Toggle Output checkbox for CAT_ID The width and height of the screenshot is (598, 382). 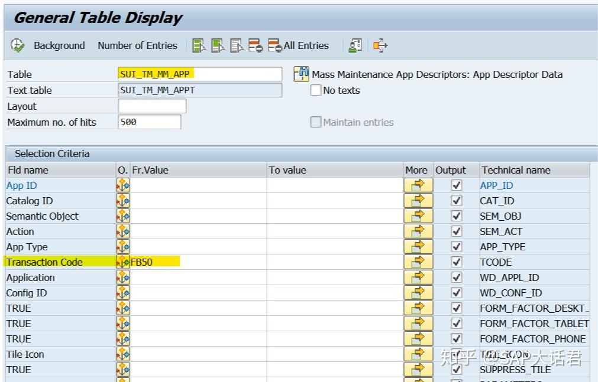tap(456, 201)
